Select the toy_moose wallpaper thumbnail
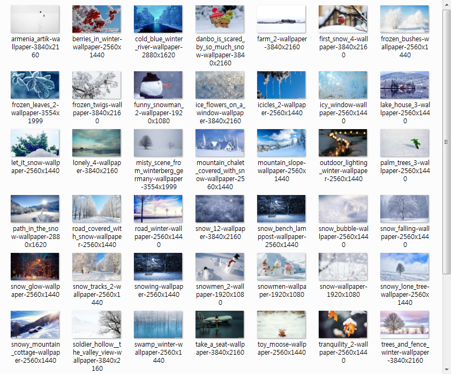 281,325
